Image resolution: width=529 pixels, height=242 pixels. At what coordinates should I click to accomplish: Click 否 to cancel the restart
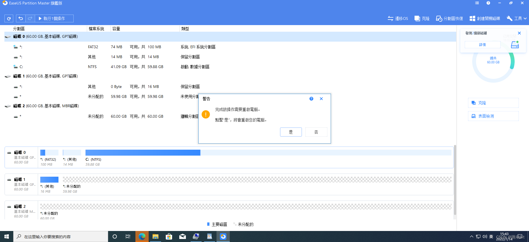[316, 132]
